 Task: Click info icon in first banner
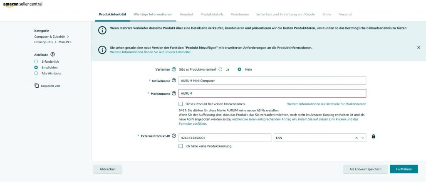tap(102, 30)
